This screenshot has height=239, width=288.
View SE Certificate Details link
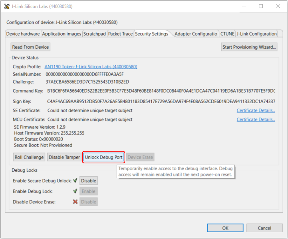pyautogui.click(x=256, y=111)
